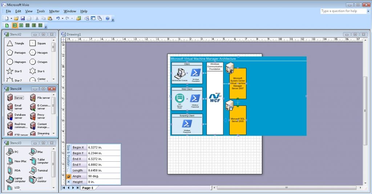This screenshot has width=372, height=194.
Task: Click the Paste clipboard icon
Action: tap(50, 19)
